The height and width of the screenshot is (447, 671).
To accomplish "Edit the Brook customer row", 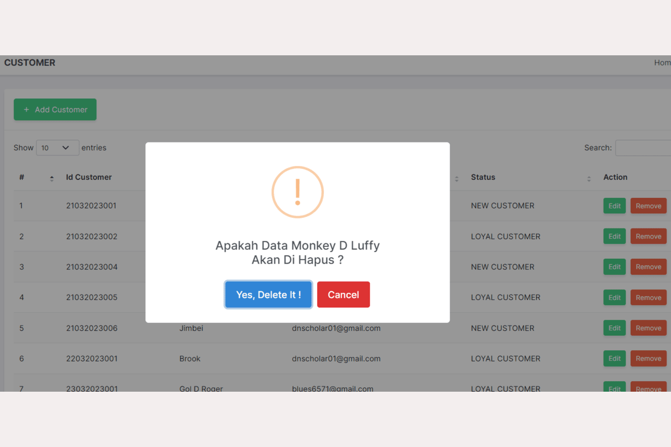I will click(x=615, y=359).
